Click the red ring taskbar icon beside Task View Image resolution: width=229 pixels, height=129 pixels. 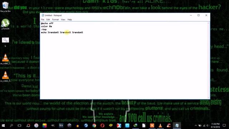28,125
